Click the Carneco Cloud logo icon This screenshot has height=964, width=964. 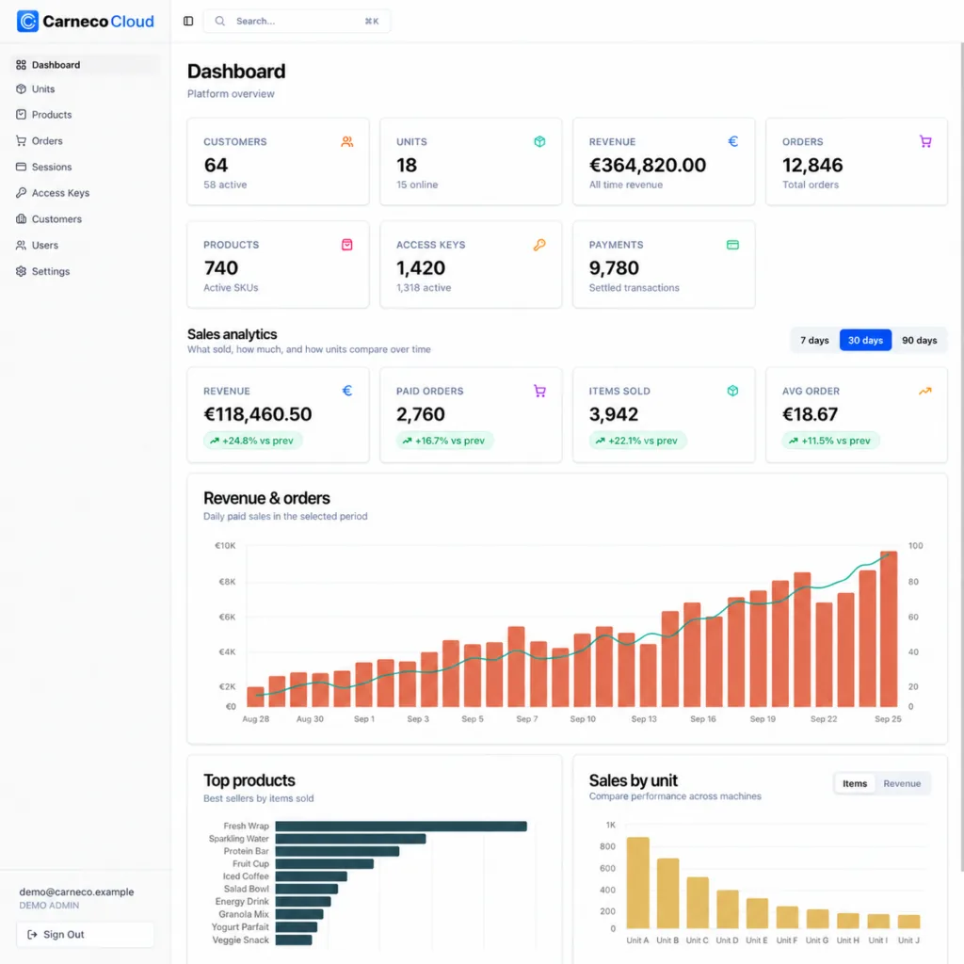[27, 21]
